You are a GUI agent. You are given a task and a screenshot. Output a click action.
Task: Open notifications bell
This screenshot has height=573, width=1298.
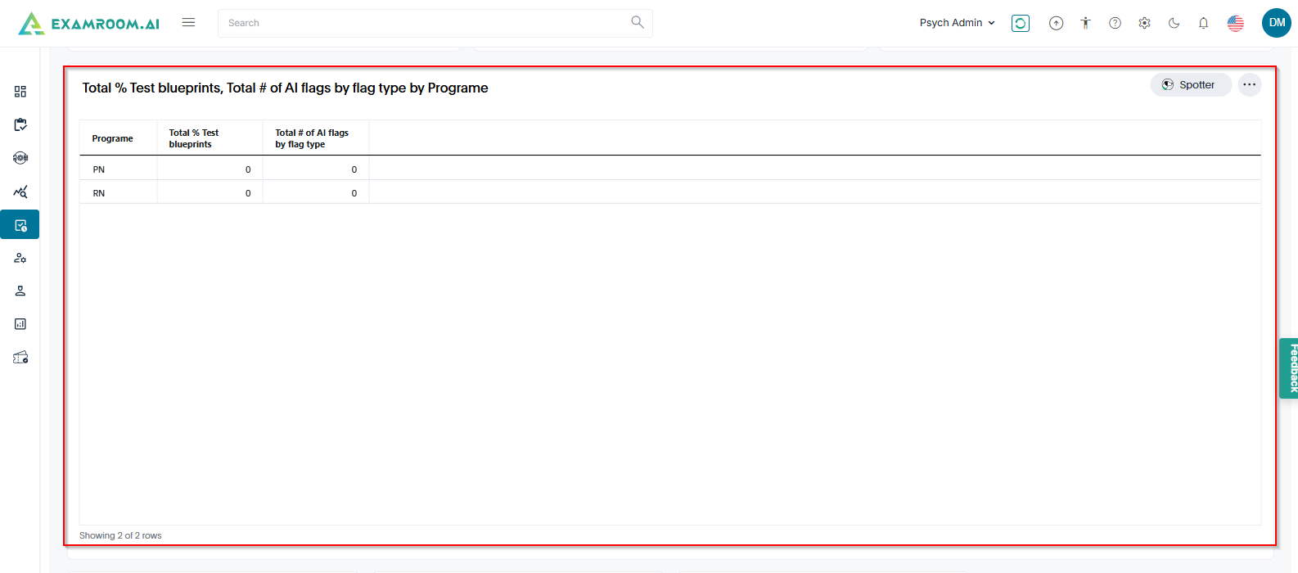1203,23
